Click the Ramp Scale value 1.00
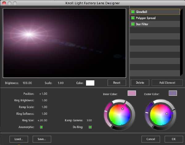185x145 pixels. tap(44, 107)
